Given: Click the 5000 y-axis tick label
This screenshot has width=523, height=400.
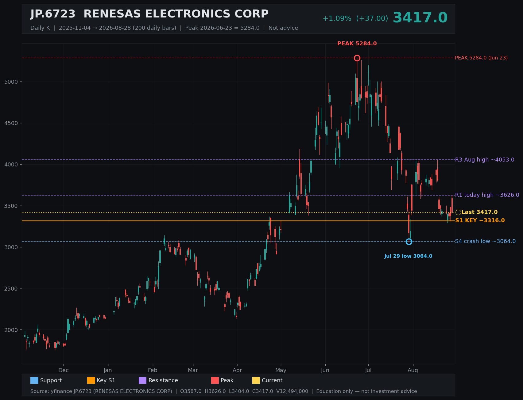Looking at the screenshot, I should (x=11, y=82).
